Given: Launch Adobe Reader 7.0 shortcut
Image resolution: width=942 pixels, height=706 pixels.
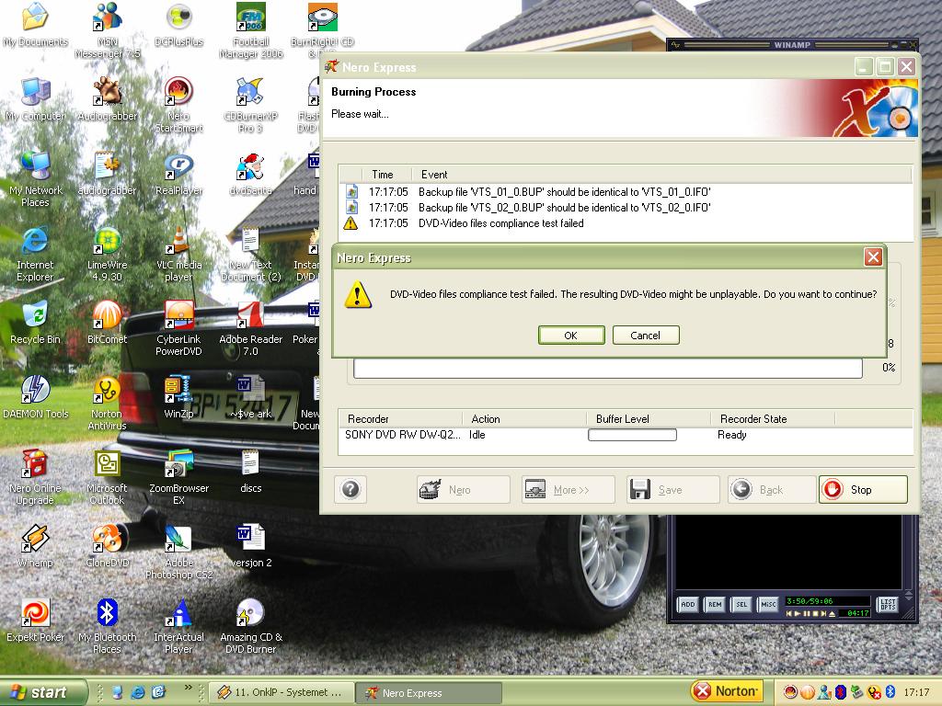Looking at the screenshot, I should point(251,328).
